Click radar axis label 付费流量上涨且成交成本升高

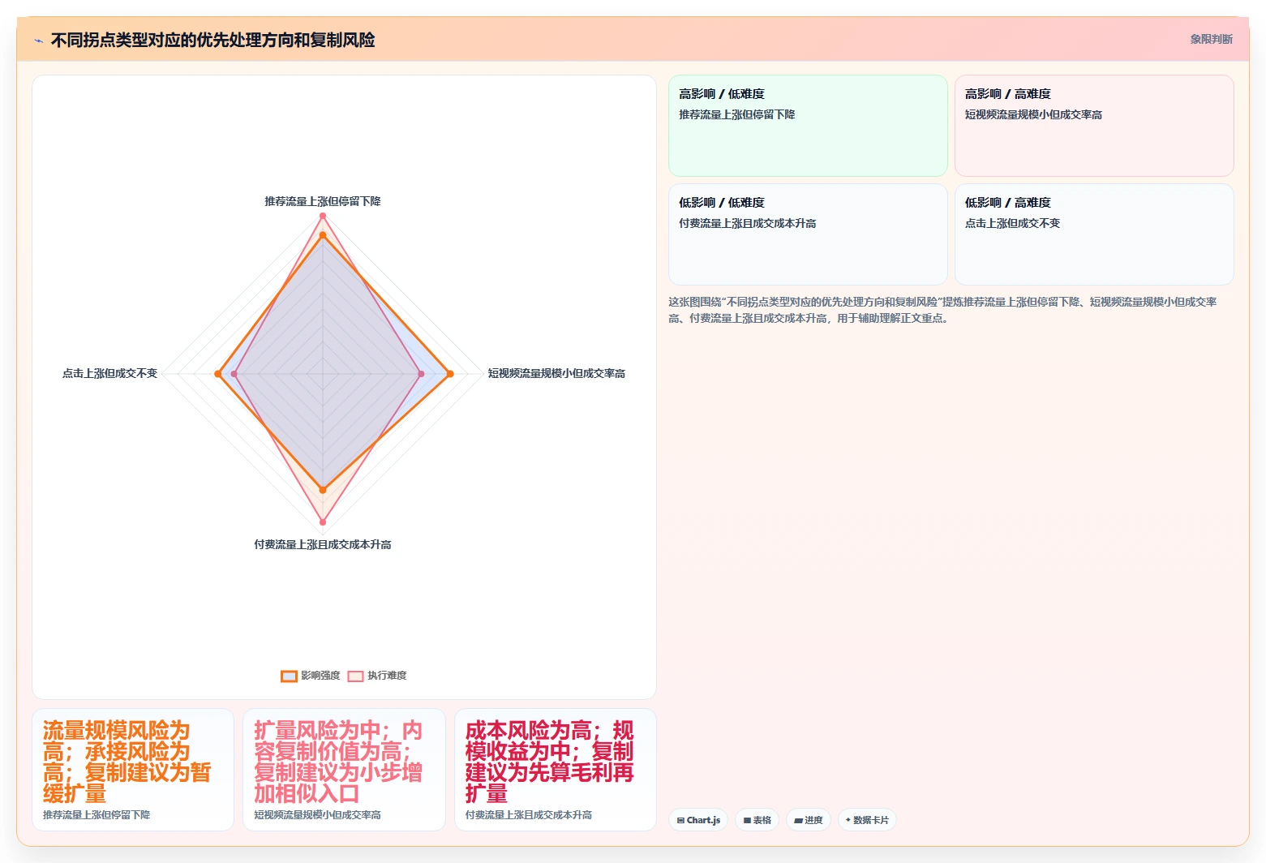pyautogui.click(x=323, y=544)
